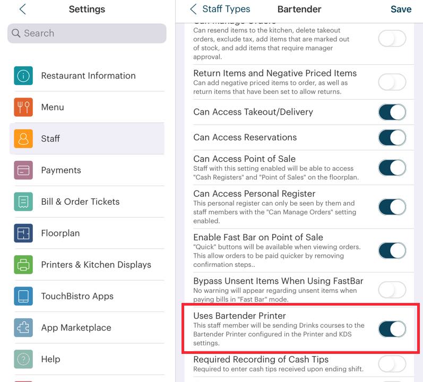Image resolution: width=423 pixels, height=382 pixels.
Task: Disable the Uses Bartender Printer toggle
Action: click(392, 329)
